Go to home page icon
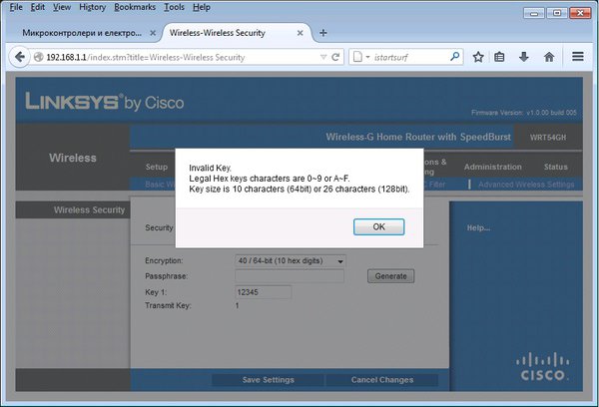The image size is (599, 407). click(x=548, y=57)
